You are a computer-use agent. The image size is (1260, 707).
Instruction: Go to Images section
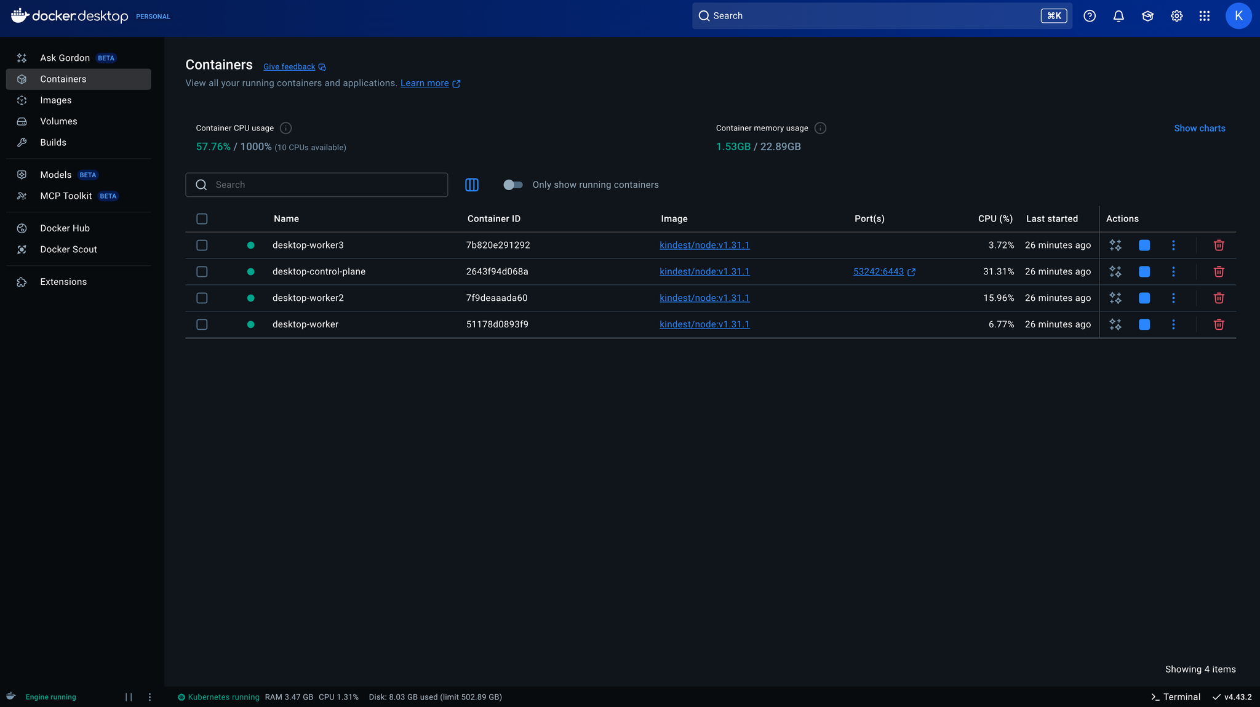(78, 100)
